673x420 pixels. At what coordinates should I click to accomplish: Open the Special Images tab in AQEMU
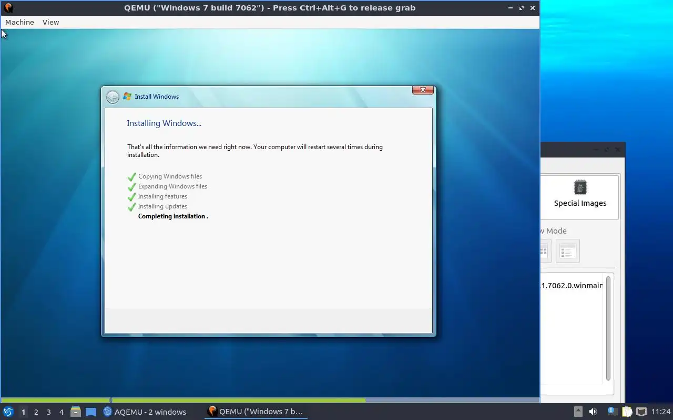[580, 197]
